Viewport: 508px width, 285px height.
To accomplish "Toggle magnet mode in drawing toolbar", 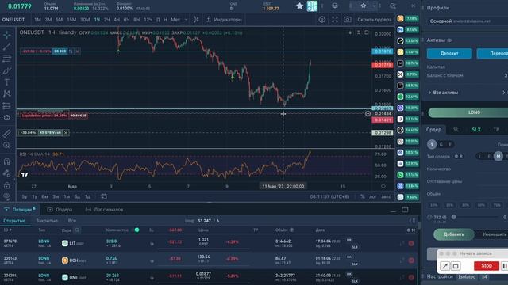I will (x=7, y=161).
